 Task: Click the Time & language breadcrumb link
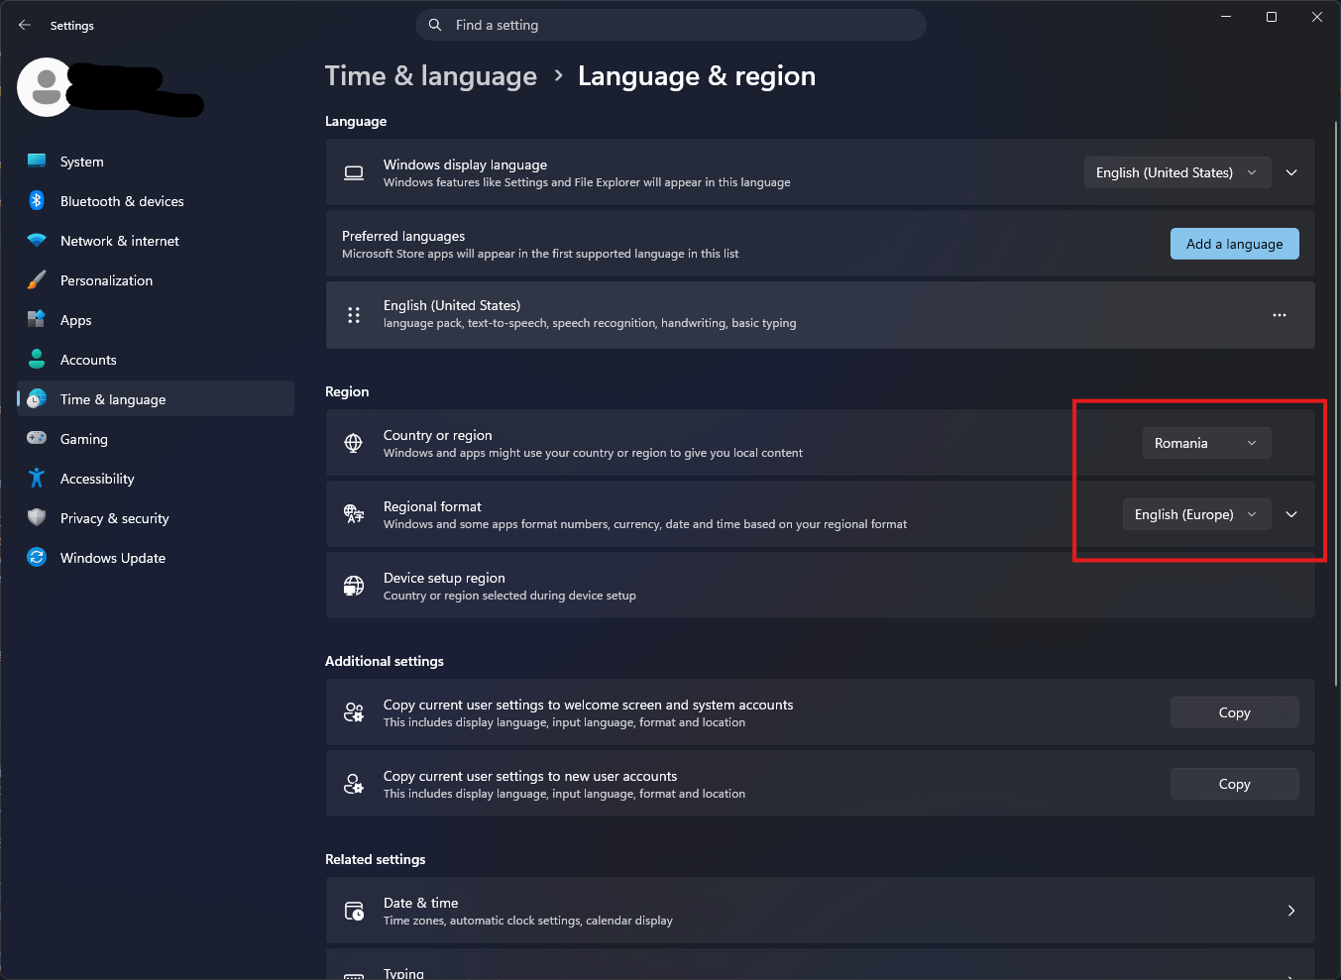[431, 76]
